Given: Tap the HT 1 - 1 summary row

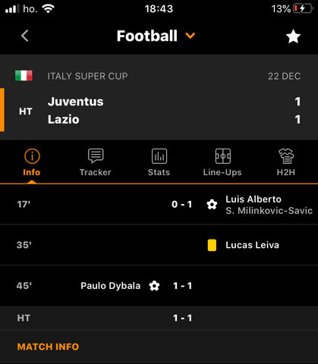Looking at the screenshot, I should (x=159, y=318).
